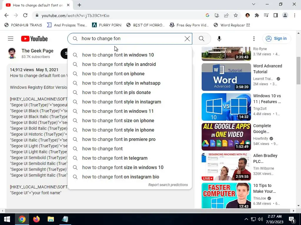Open All Google Apps in One Video thumbnail
Viewport: 301px width, 225px height.
[x=226, y=137]
